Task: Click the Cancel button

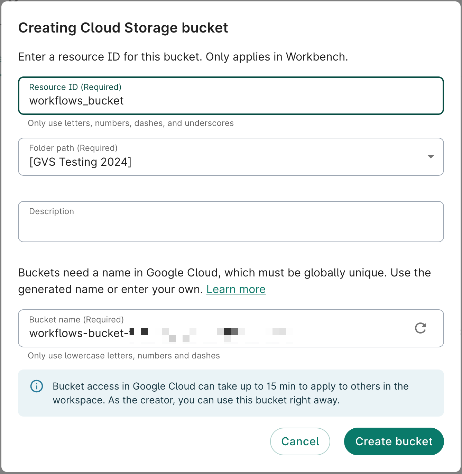Action: tap(300, 441)
